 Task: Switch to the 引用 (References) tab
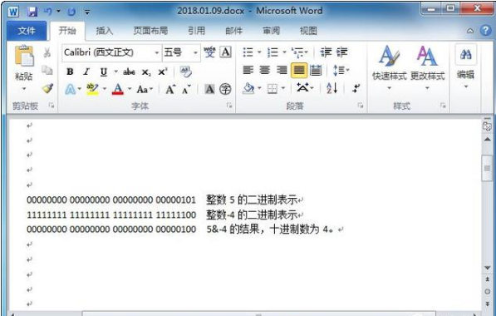(x=196, y=31)
